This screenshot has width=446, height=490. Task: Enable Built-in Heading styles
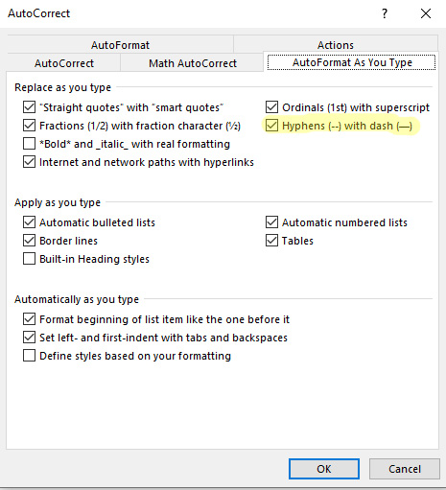coord(29,259)
